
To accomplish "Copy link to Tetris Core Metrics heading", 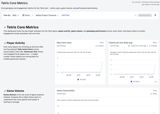I will click(5, 27).
